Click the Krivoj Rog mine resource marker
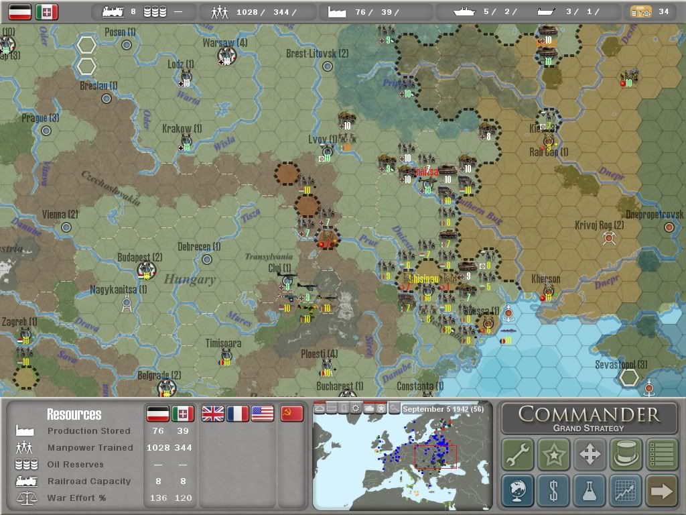 pos(608,238)
